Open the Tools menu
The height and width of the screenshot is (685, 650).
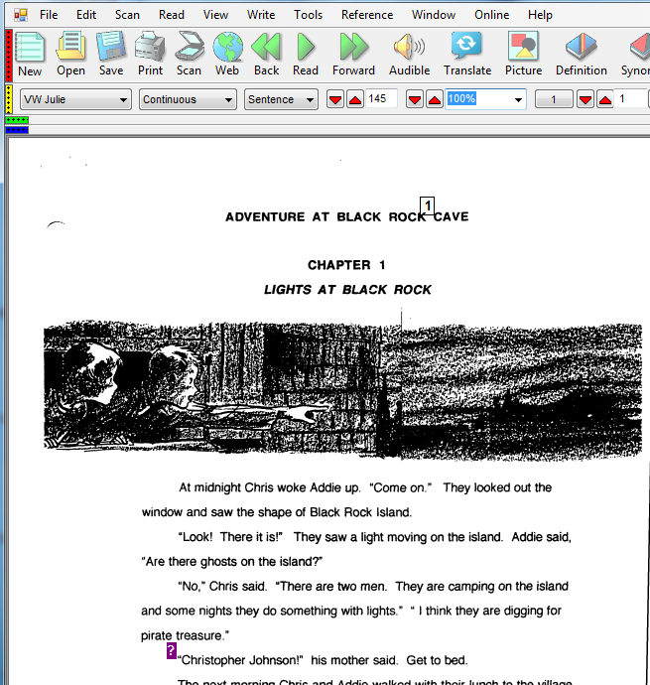pos(308,15)
